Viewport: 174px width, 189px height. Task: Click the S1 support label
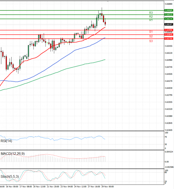point(151,32)
